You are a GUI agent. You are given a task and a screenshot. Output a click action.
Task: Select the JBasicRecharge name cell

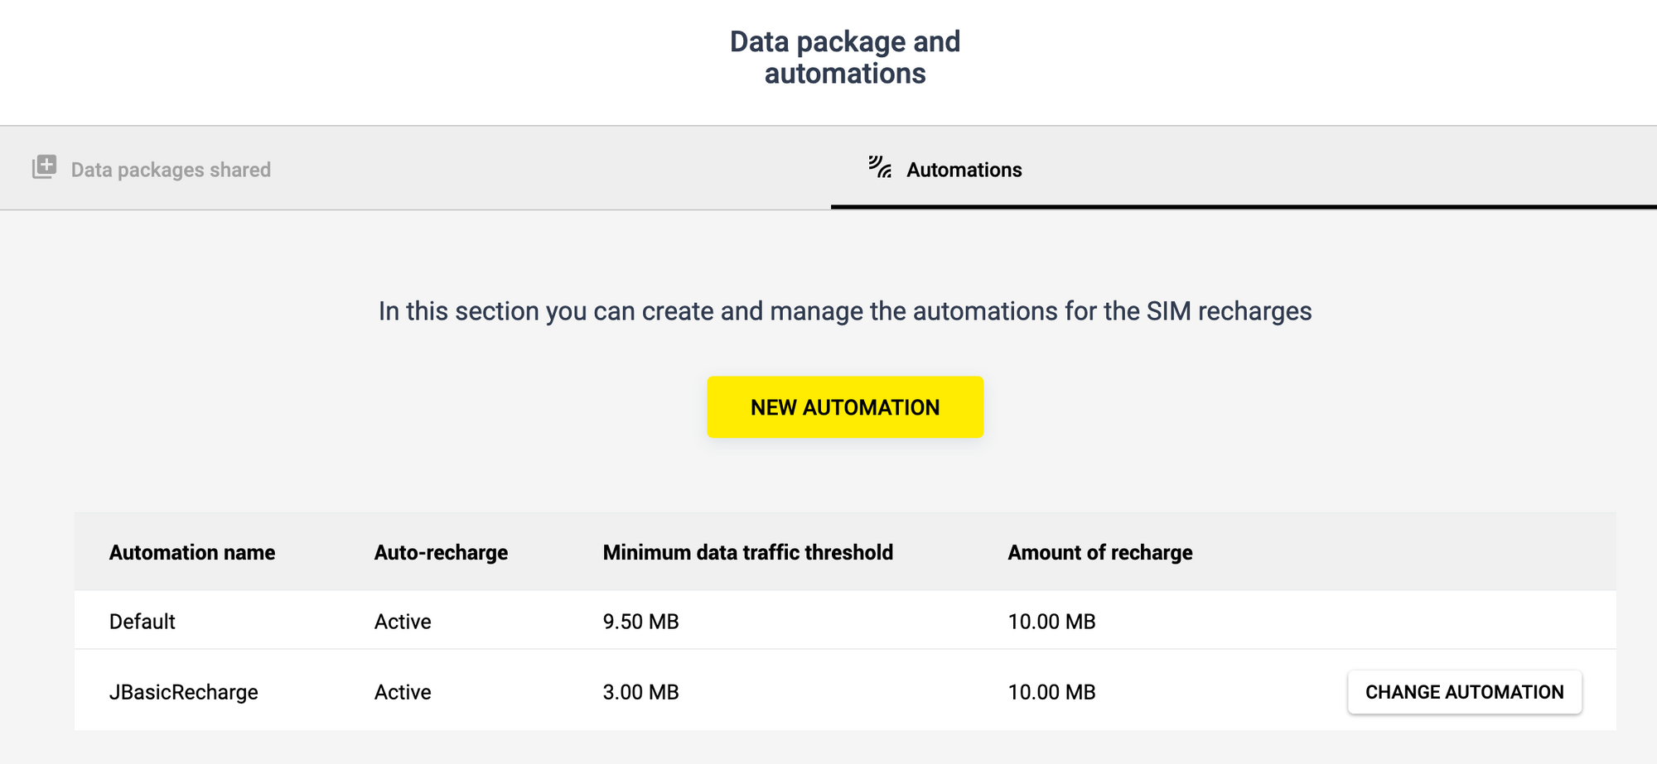184,692
